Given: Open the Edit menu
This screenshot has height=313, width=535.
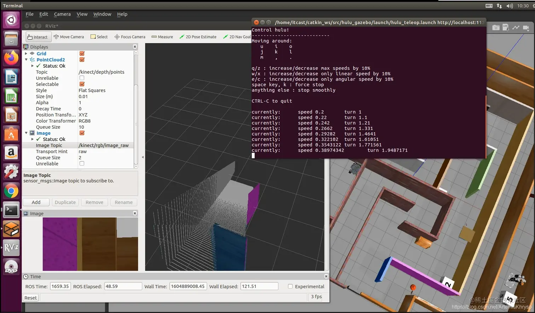Looking at the screenshot, I should [x=44, y=14].
